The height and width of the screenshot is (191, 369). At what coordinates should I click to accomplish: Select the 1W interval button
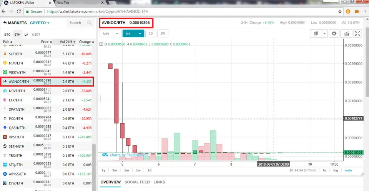point(163,34)
